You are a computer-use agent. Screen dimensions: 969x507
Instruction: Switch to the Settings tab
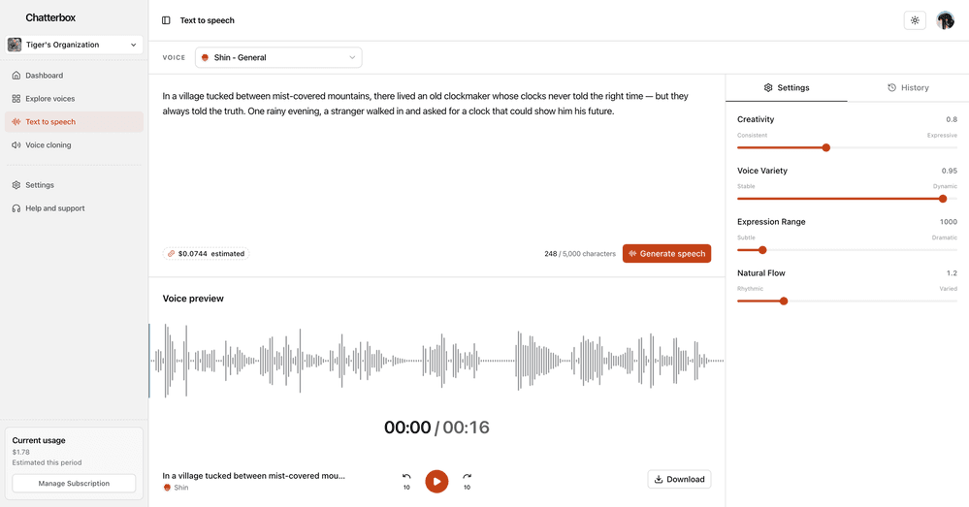(x=786, y=87)
